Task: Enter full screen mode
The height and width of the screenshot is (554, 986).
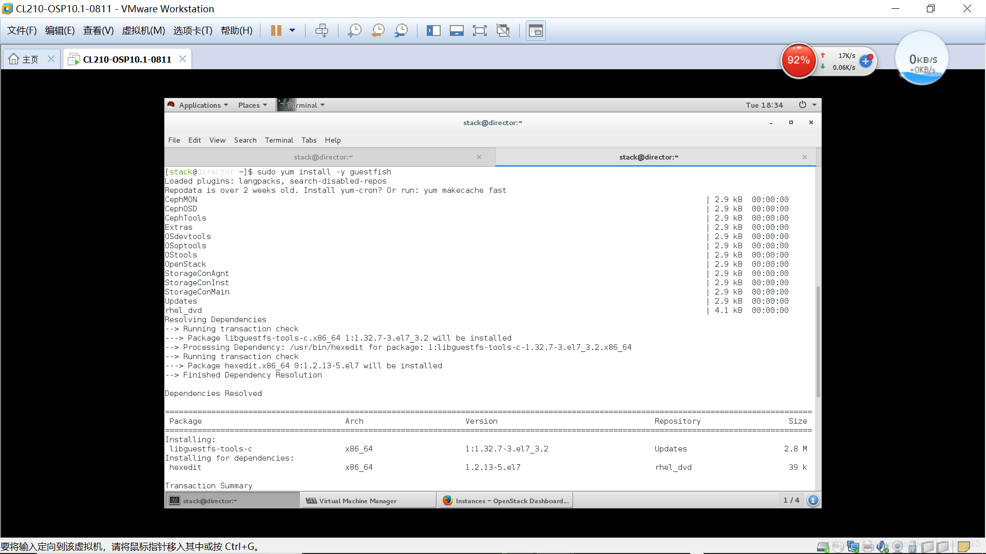Action: 480,31
